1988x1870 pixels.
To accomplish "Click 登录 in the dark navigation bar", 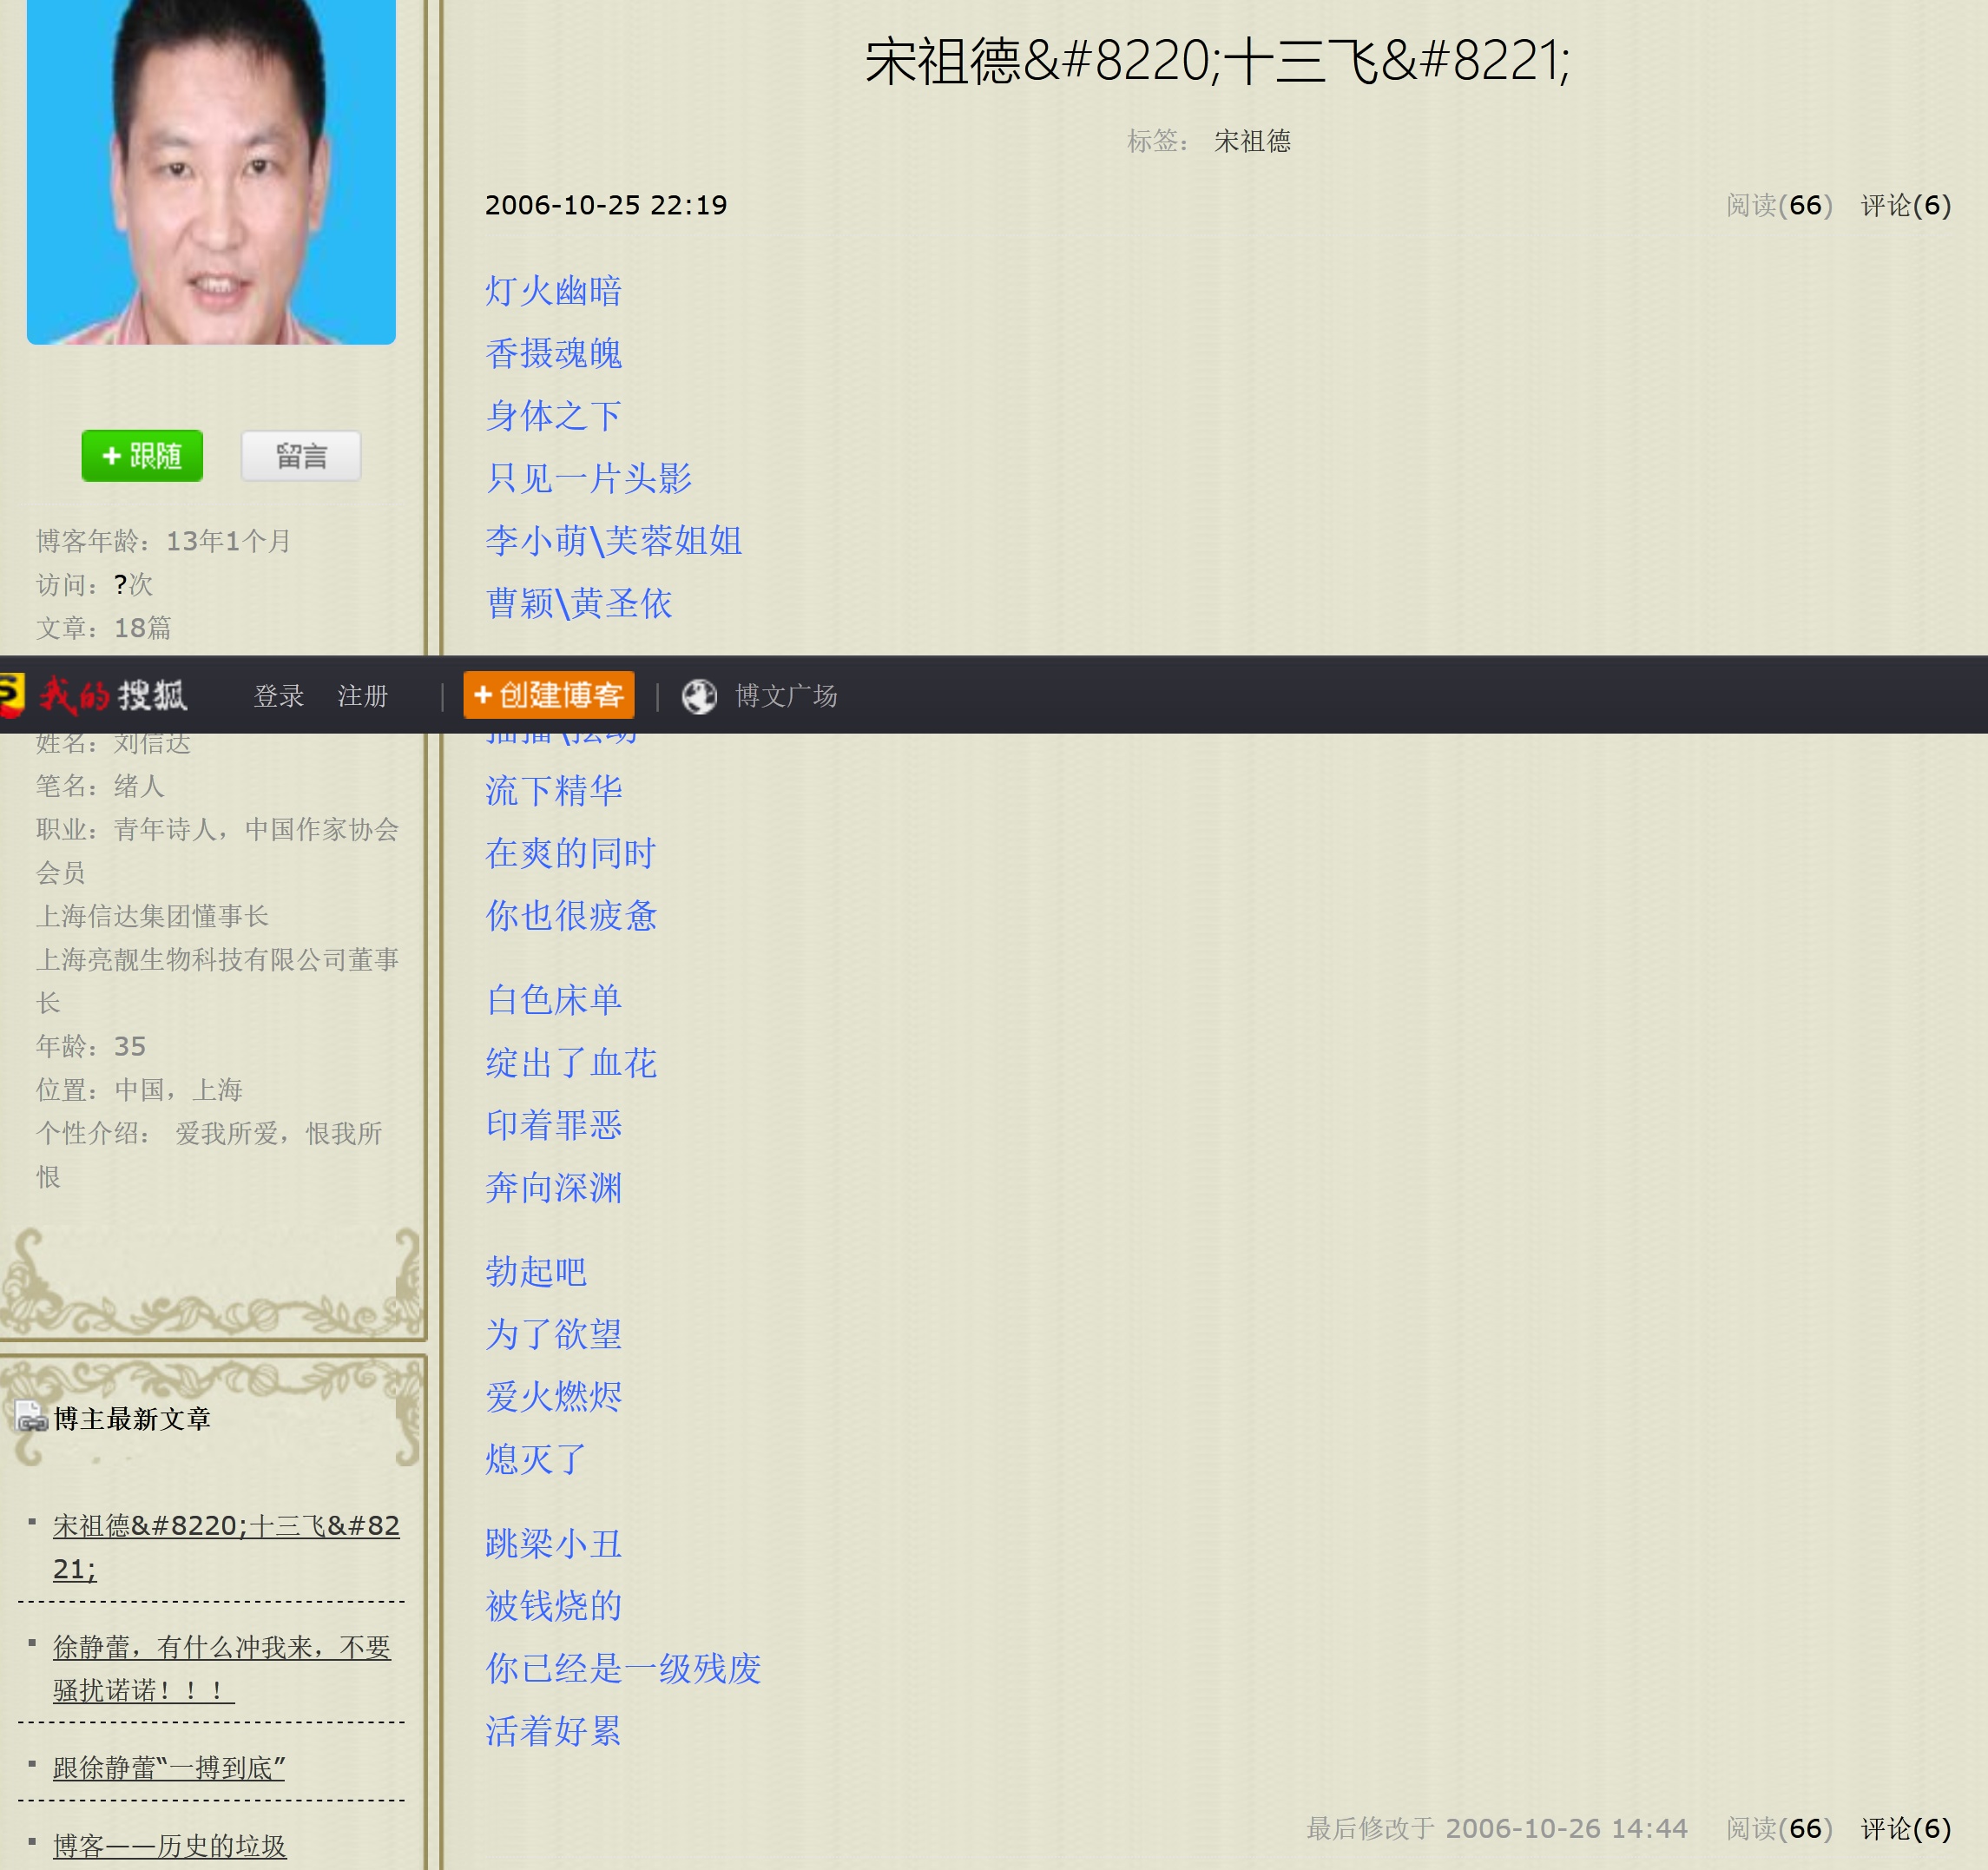I will 278,696.
